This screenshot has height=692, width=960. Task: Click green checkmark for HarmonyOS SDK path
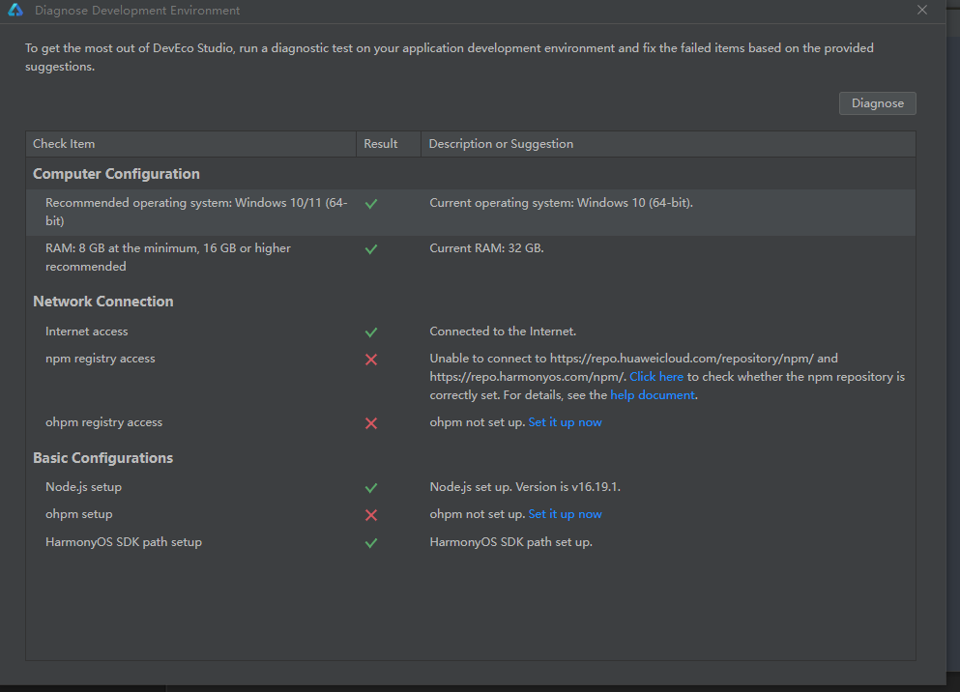pyautogui.click(x=371, y=543)
